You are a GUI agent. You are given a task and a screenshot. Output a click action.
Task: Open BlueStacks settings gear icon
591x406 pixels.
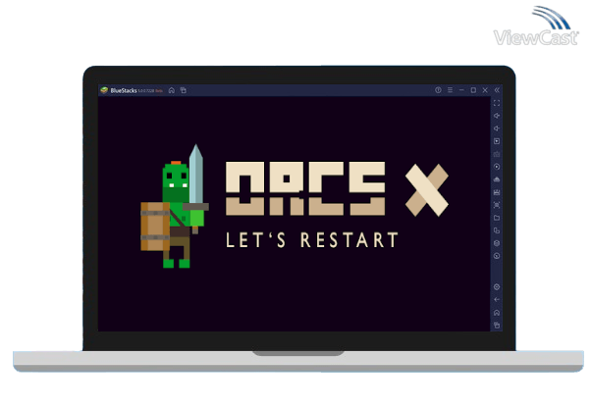[497, 287]
